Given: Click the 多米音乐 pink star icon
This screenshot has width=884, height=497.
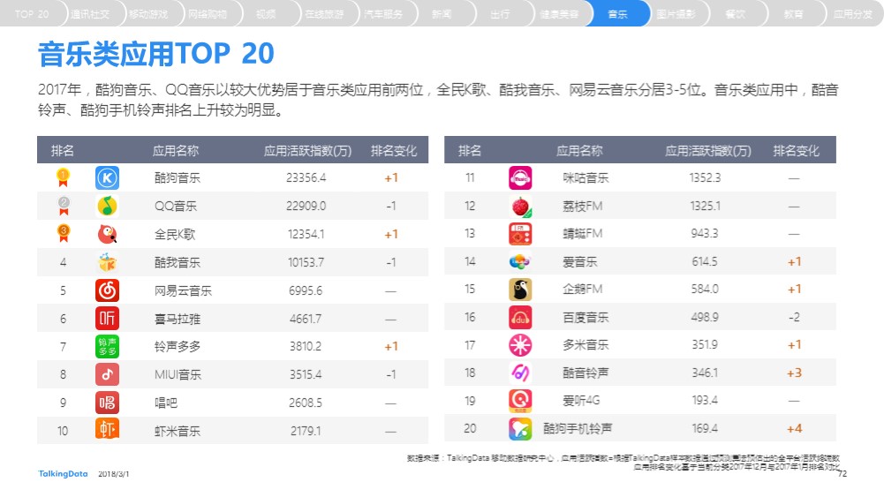Looking at the screenshot, I should tap(520, 345).
